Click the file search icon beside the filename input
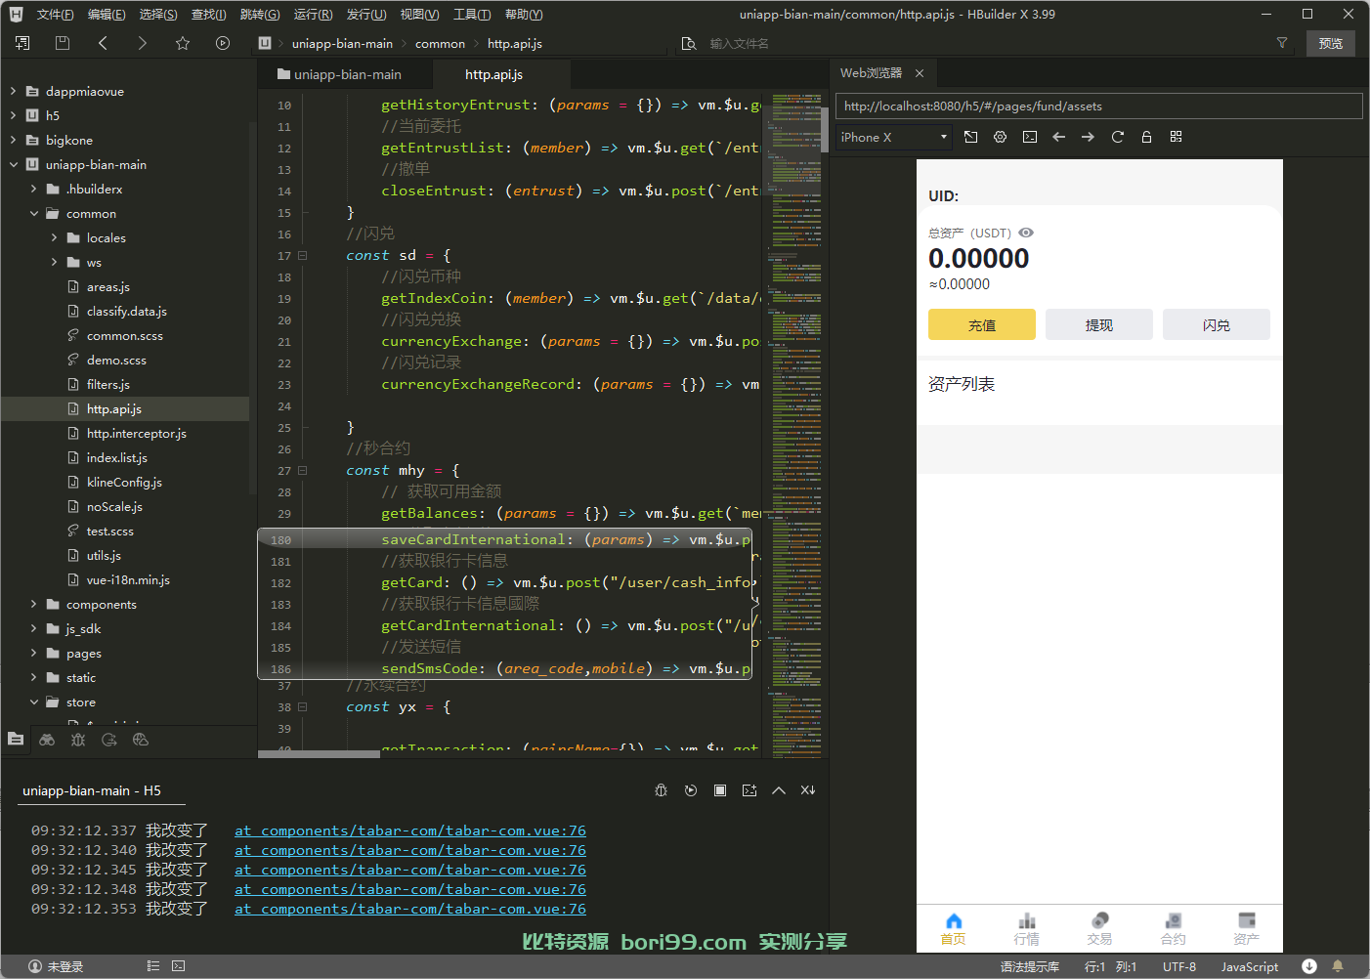This screenshot has width=1370, height=979. [x=689, y=44]
